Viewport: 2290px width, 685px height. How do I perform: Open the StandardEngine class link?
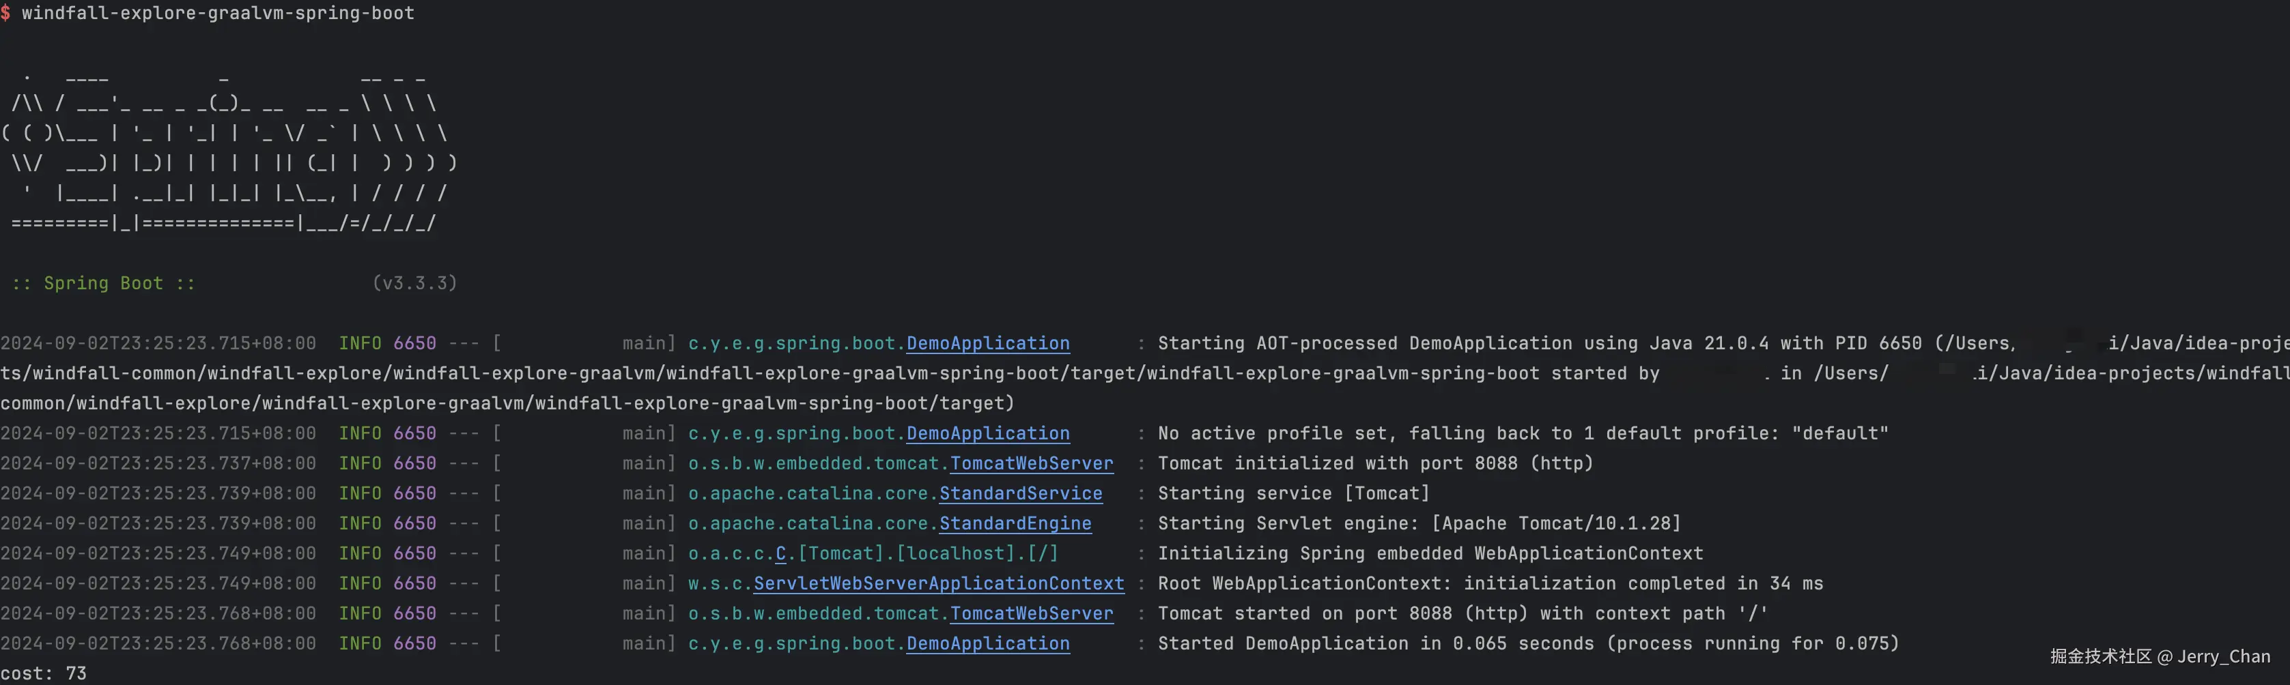coord(1015,523)
